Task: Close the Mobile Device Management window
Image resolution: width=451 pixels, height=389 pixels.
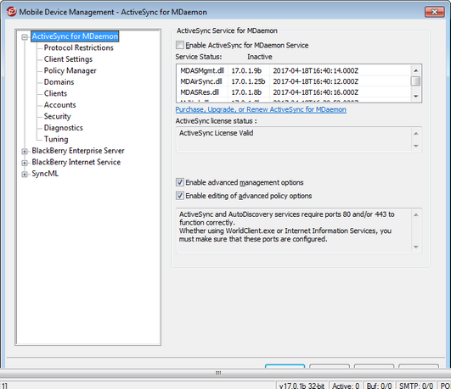Action: [x=434, y=12]
